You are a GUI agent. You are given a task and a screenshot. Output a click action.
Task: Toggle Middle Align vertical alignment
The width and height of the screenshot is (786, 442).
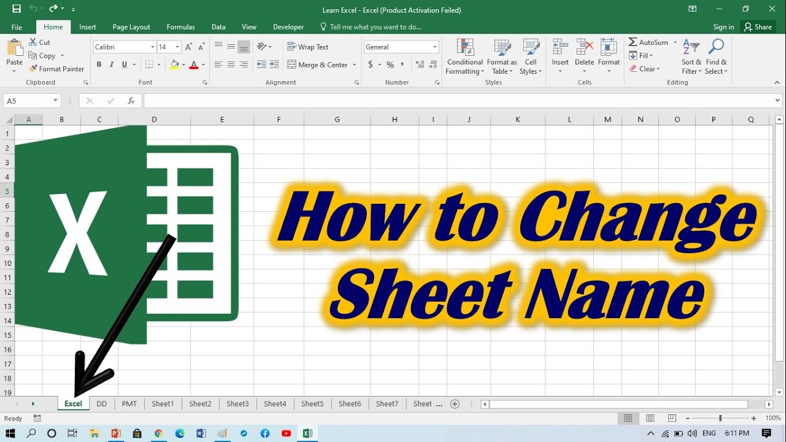[x=231, y=47]
